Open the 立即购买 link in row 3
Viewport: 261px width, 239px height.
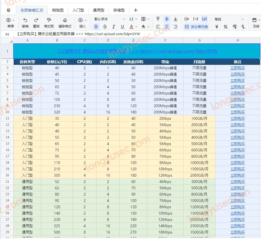click(x=238, y=68)
